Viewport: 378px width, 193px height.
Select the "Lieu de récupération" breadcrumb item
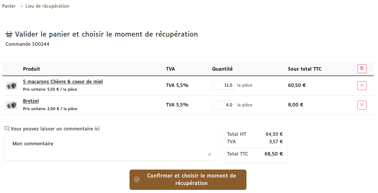pos(47,6)
